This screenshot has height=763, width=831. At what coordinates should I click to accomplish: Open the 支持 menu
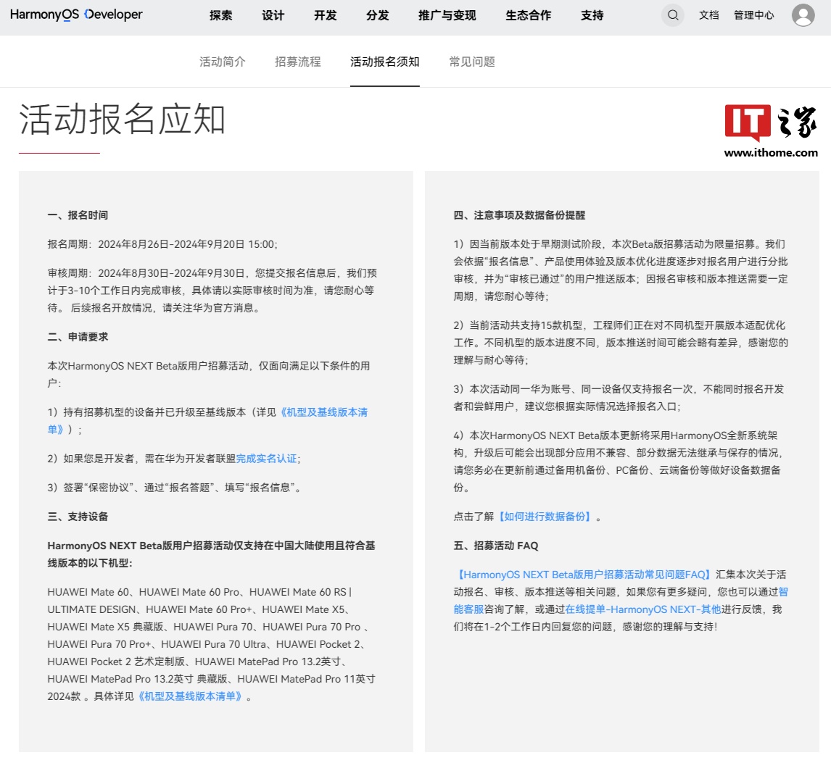(x=592, y=15)
